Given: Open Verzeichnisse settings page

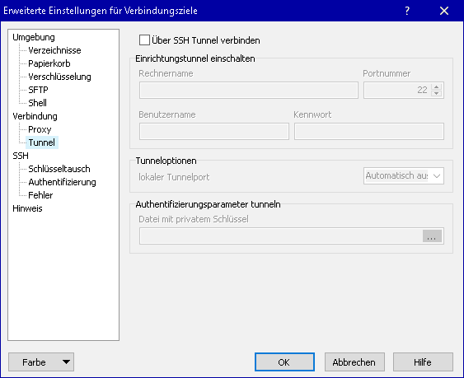Looking at the screenshot, I should 54,50.
